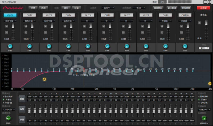
Task: Switch to the OUT8 channel tab
Action: click(x=146, y=15)
